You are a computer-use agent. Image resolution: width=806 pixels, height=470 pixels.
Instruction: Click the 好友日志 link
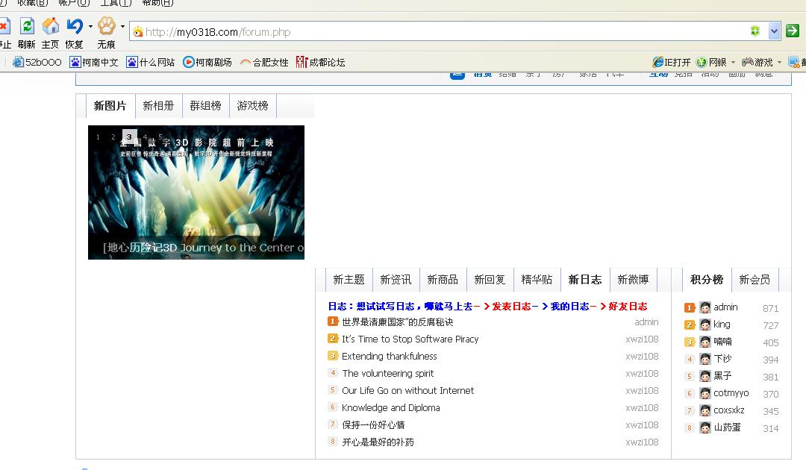628,307
